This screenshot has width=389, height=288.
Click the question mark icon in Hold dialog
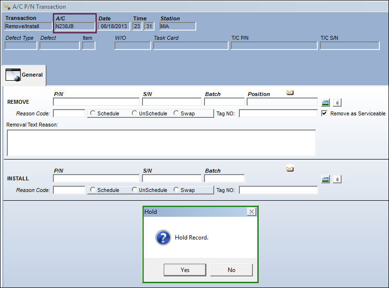[x=163, y=238]
